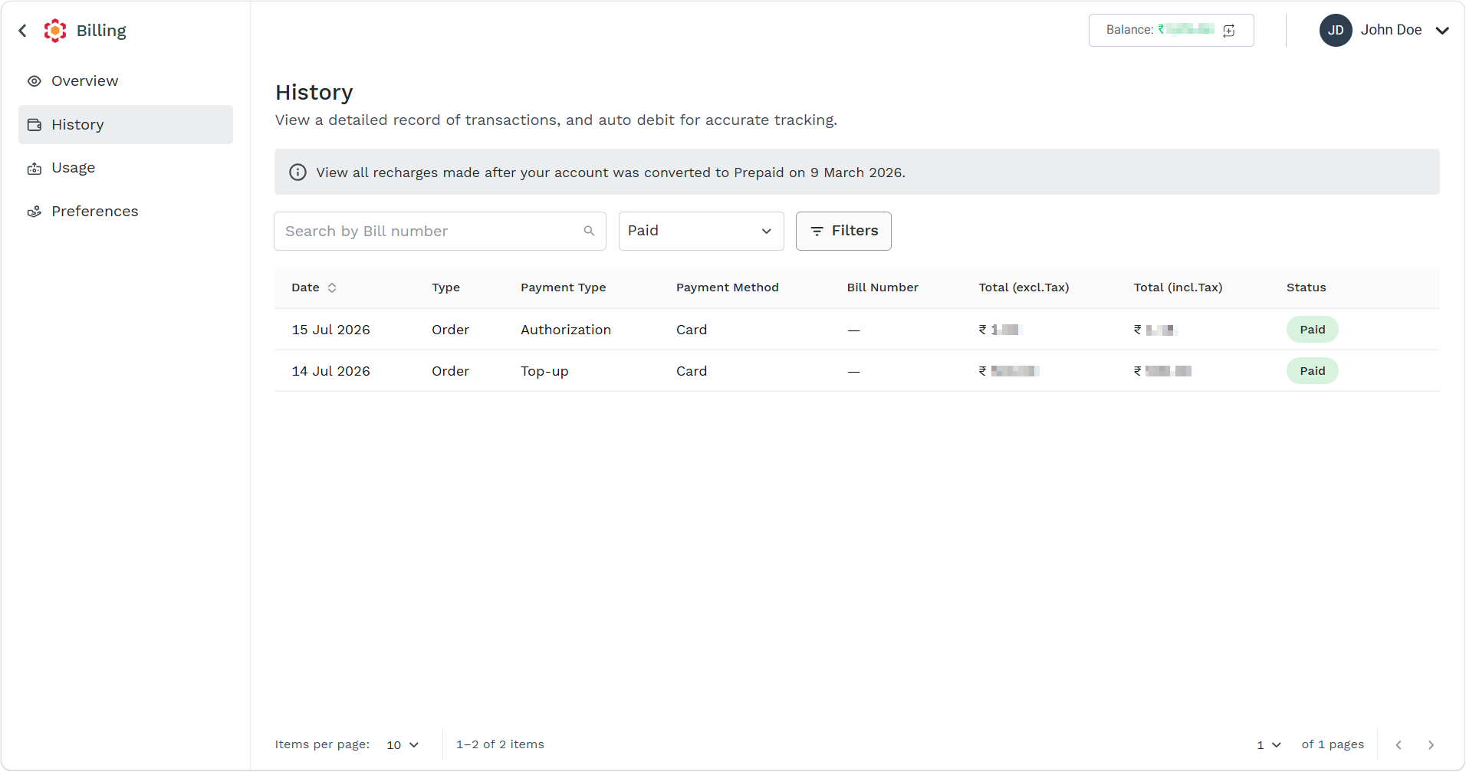1466x772 pixels.
Task: Click the Total (incl.Tax) column header
Action: (1178, 288)
